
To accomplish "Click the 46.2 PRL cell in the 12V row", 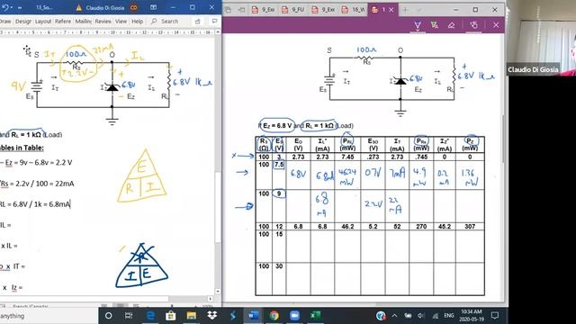I will click(x=347, y=227).
